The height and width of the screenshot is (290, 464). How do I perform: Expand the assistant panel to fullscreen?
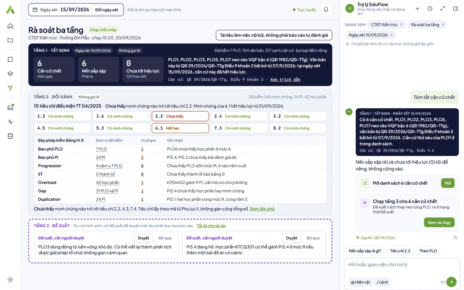(x=443, y=9)
